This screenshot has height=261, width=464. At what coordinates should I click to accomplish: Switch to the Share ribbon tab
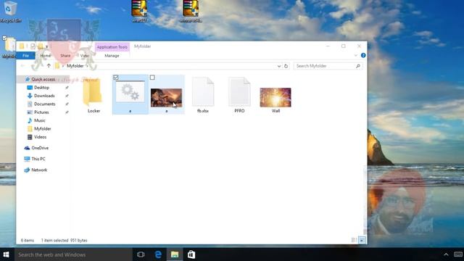click(x=65, y=56)
